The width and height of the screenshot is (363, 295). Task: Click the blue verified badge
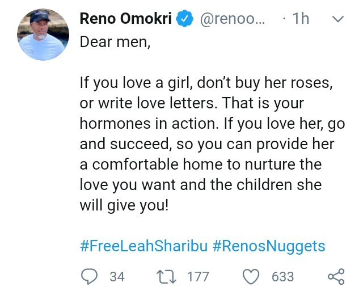click(183, 18)
